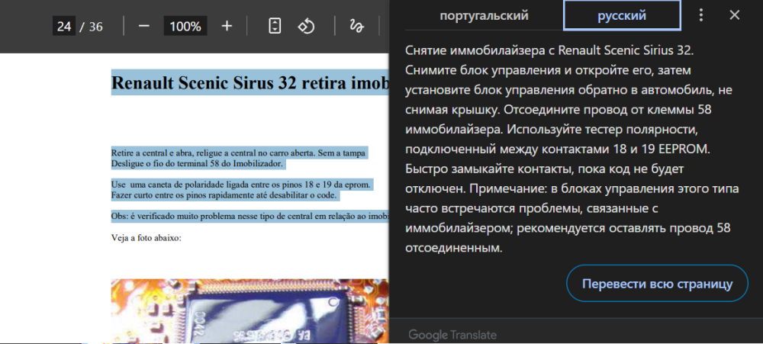Click the translated Russian text paragraph
The height and width of the screenshot is (344, 763).
572,149
